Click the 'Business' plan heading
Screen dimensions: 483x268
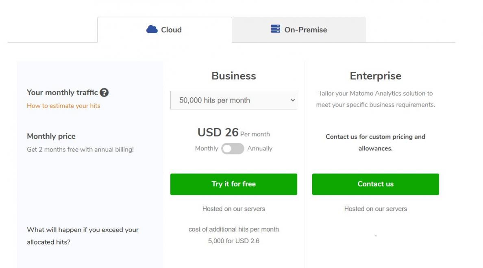click(233, 76)
